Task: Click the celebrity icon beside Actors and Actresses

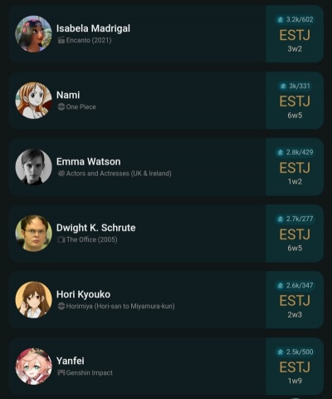Action: coord(61,174)
